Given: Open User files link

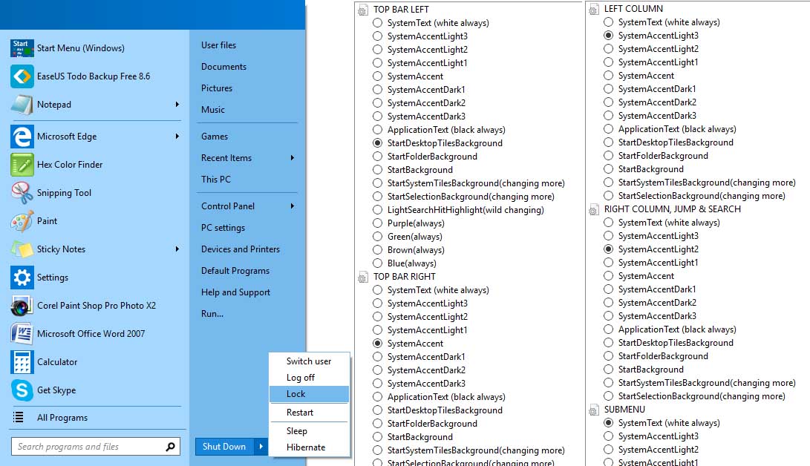Looking at the screenshot, I should click(218, 45).
